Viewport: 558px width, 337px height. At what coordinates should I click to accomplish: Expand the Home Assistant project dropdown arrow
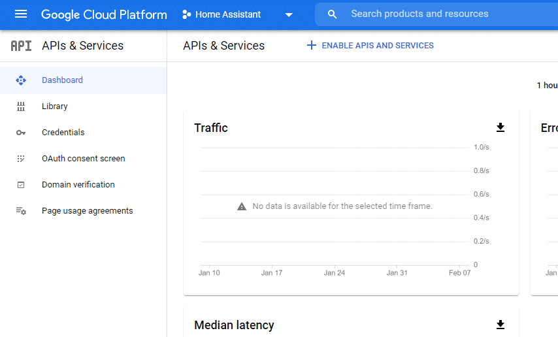(289, 15)
